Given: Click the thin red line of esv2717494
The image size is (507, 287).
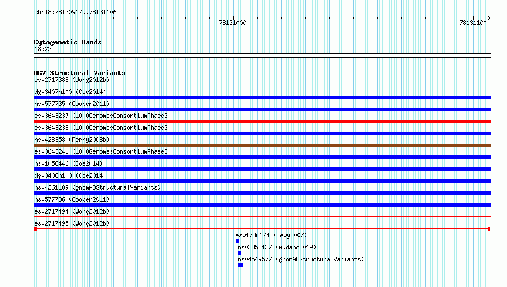Looking at the screenshot, I should [x=262, y=217].
